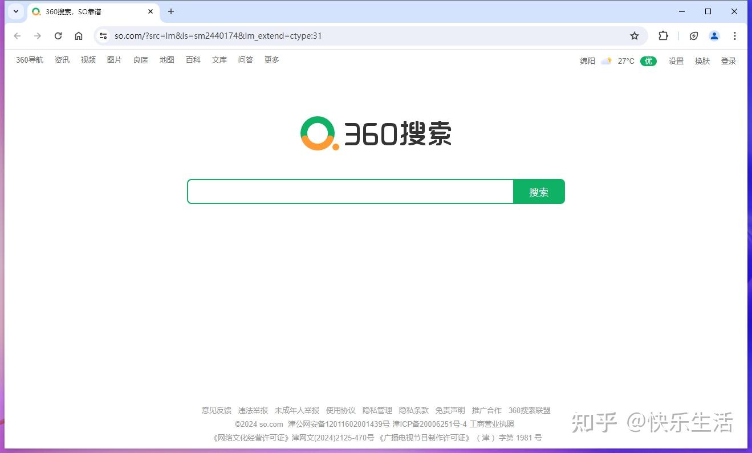The image size is (752, 453).
Task: Select the 360搜索，SO靠谱 tab
Action: pos(94,13)
